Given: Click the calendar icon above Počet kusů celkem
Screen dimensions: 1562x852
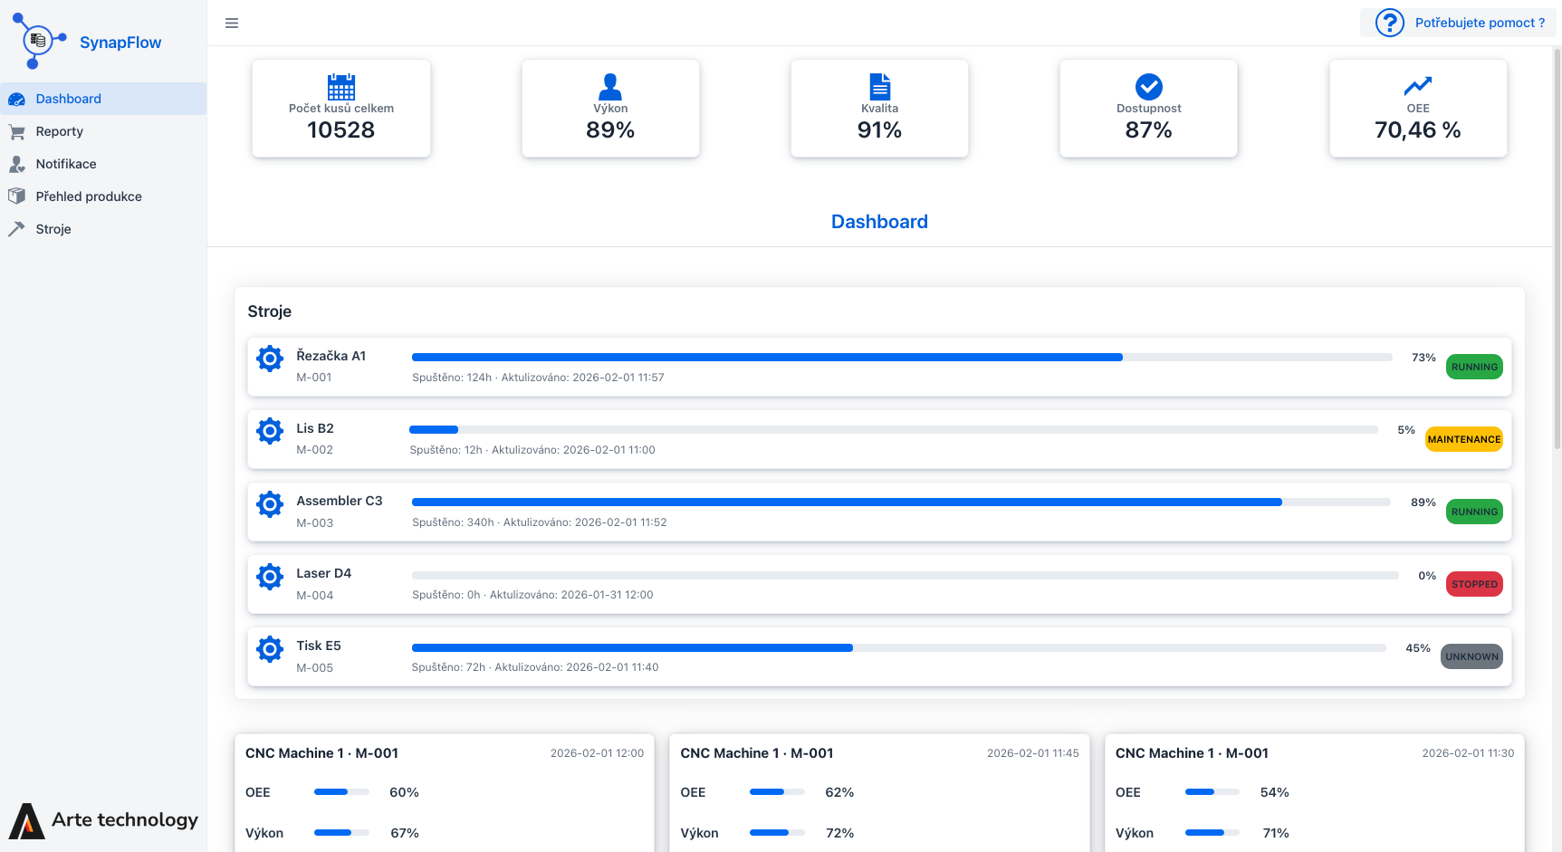Looking at the screenshot, I should coord(340,87).
